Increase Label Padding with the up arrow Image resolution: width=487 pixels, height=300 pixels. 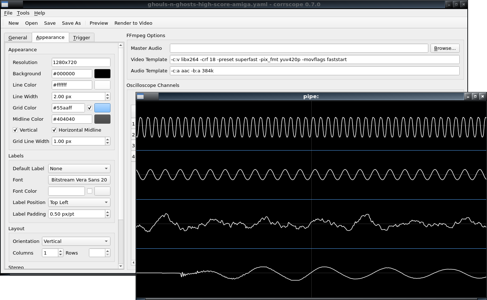pyautogui.click(x=108, y=212)
